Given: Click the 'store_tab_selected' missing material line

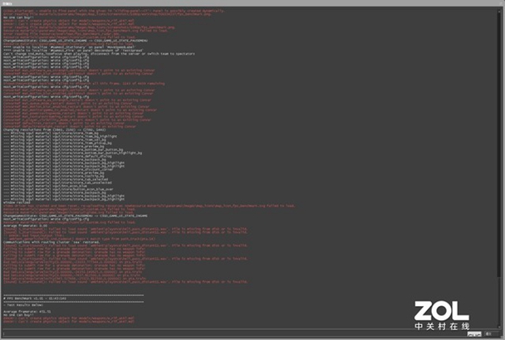Looking at the screenshot, I should point(56,179).
